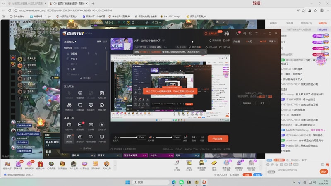Image resolution: width=331 pixels, height=186 pixels.
Task: Open the 场景切换器 tool
Action: (91, 138)
